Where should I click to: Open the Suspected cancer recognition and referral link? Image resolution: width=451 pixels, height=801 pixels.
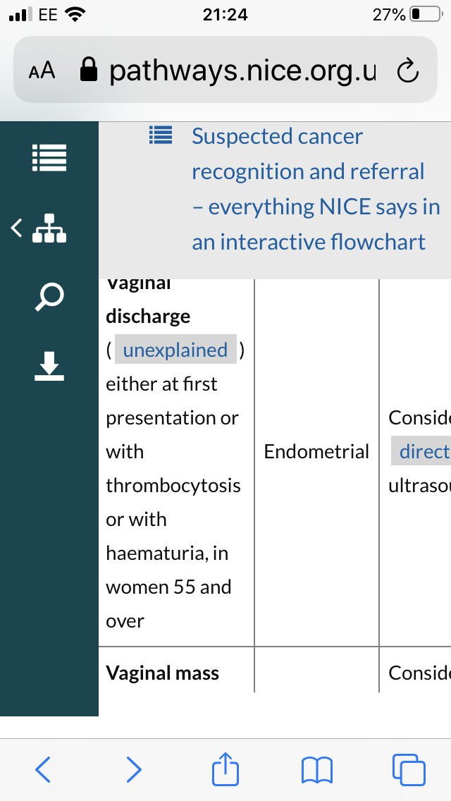pos(316,189)
